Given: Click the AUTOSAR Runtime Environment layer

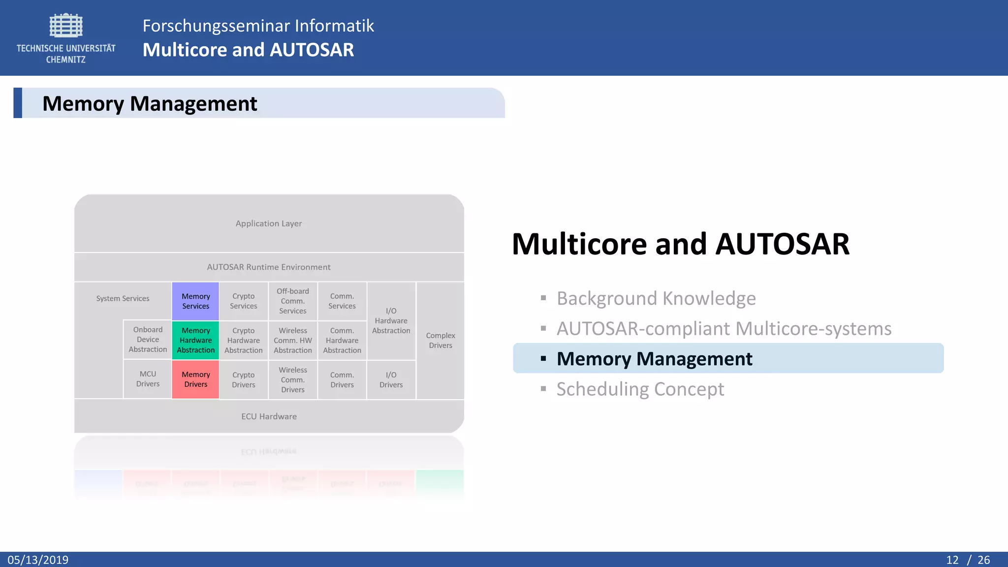Looking at the screenshot, I should click(x=269, y=267).
